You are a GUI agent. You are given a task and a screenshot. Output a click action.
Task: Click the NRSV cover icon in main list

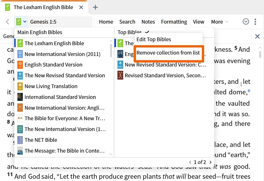pyautogui.click(x=20, y=76)
